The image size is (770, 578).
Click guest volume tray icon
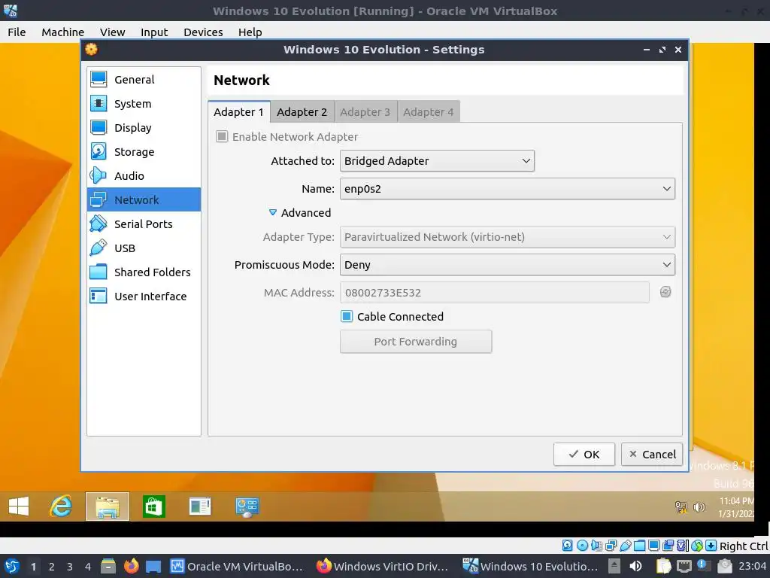click(699, 507)
